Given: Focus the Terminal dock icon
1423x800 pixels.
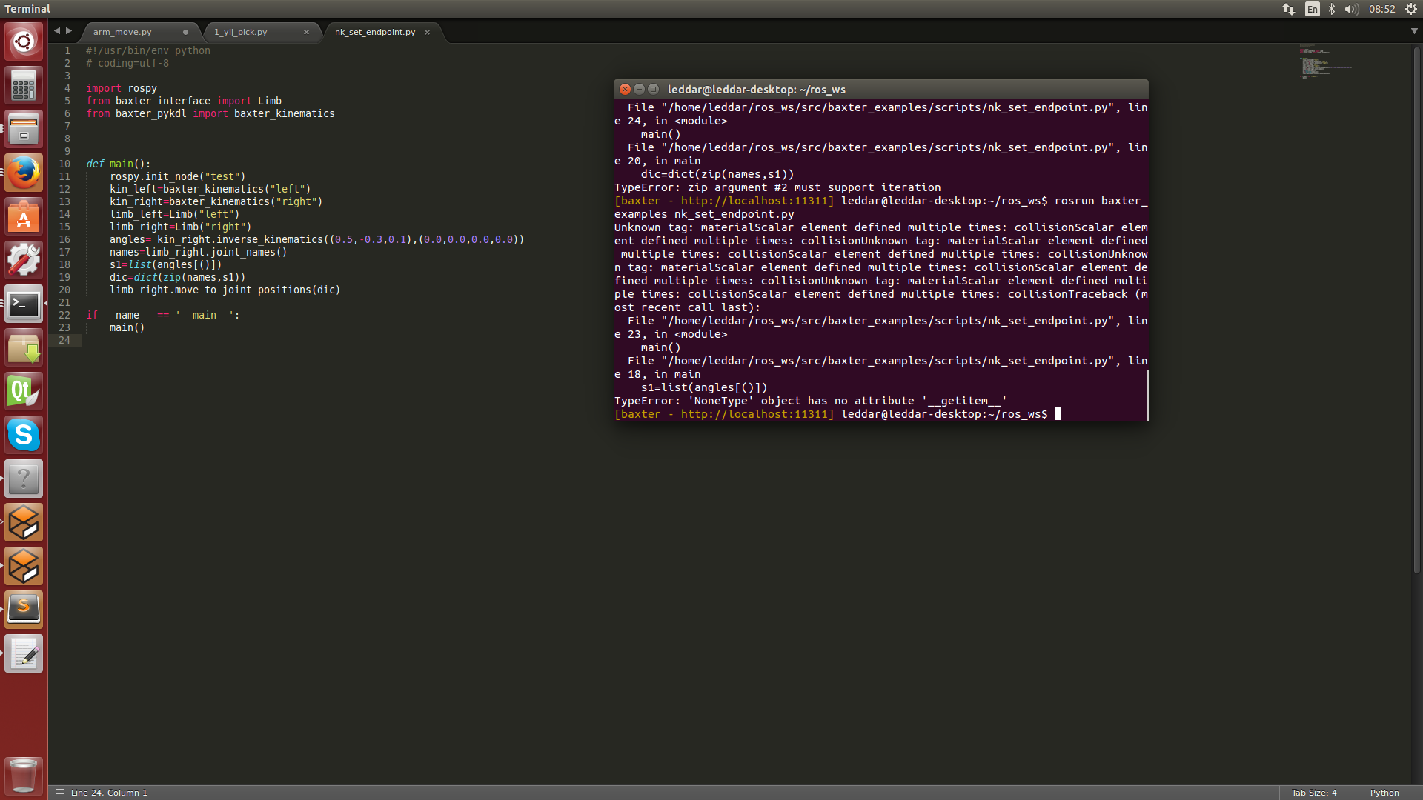Looking at the screenshot, I should [24, 304].
